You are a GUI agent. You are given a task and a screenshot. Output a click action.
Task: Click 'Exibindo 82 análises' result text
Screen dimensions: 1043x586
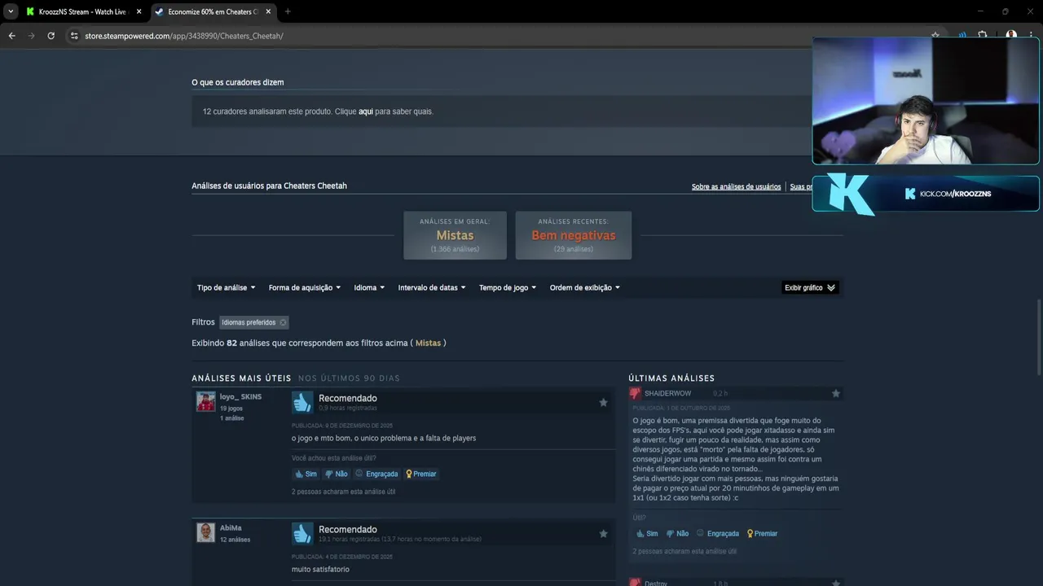pyautogui.click(x=319, y=343)
